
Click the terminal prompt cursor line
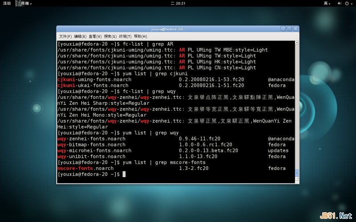click(91, 174)
